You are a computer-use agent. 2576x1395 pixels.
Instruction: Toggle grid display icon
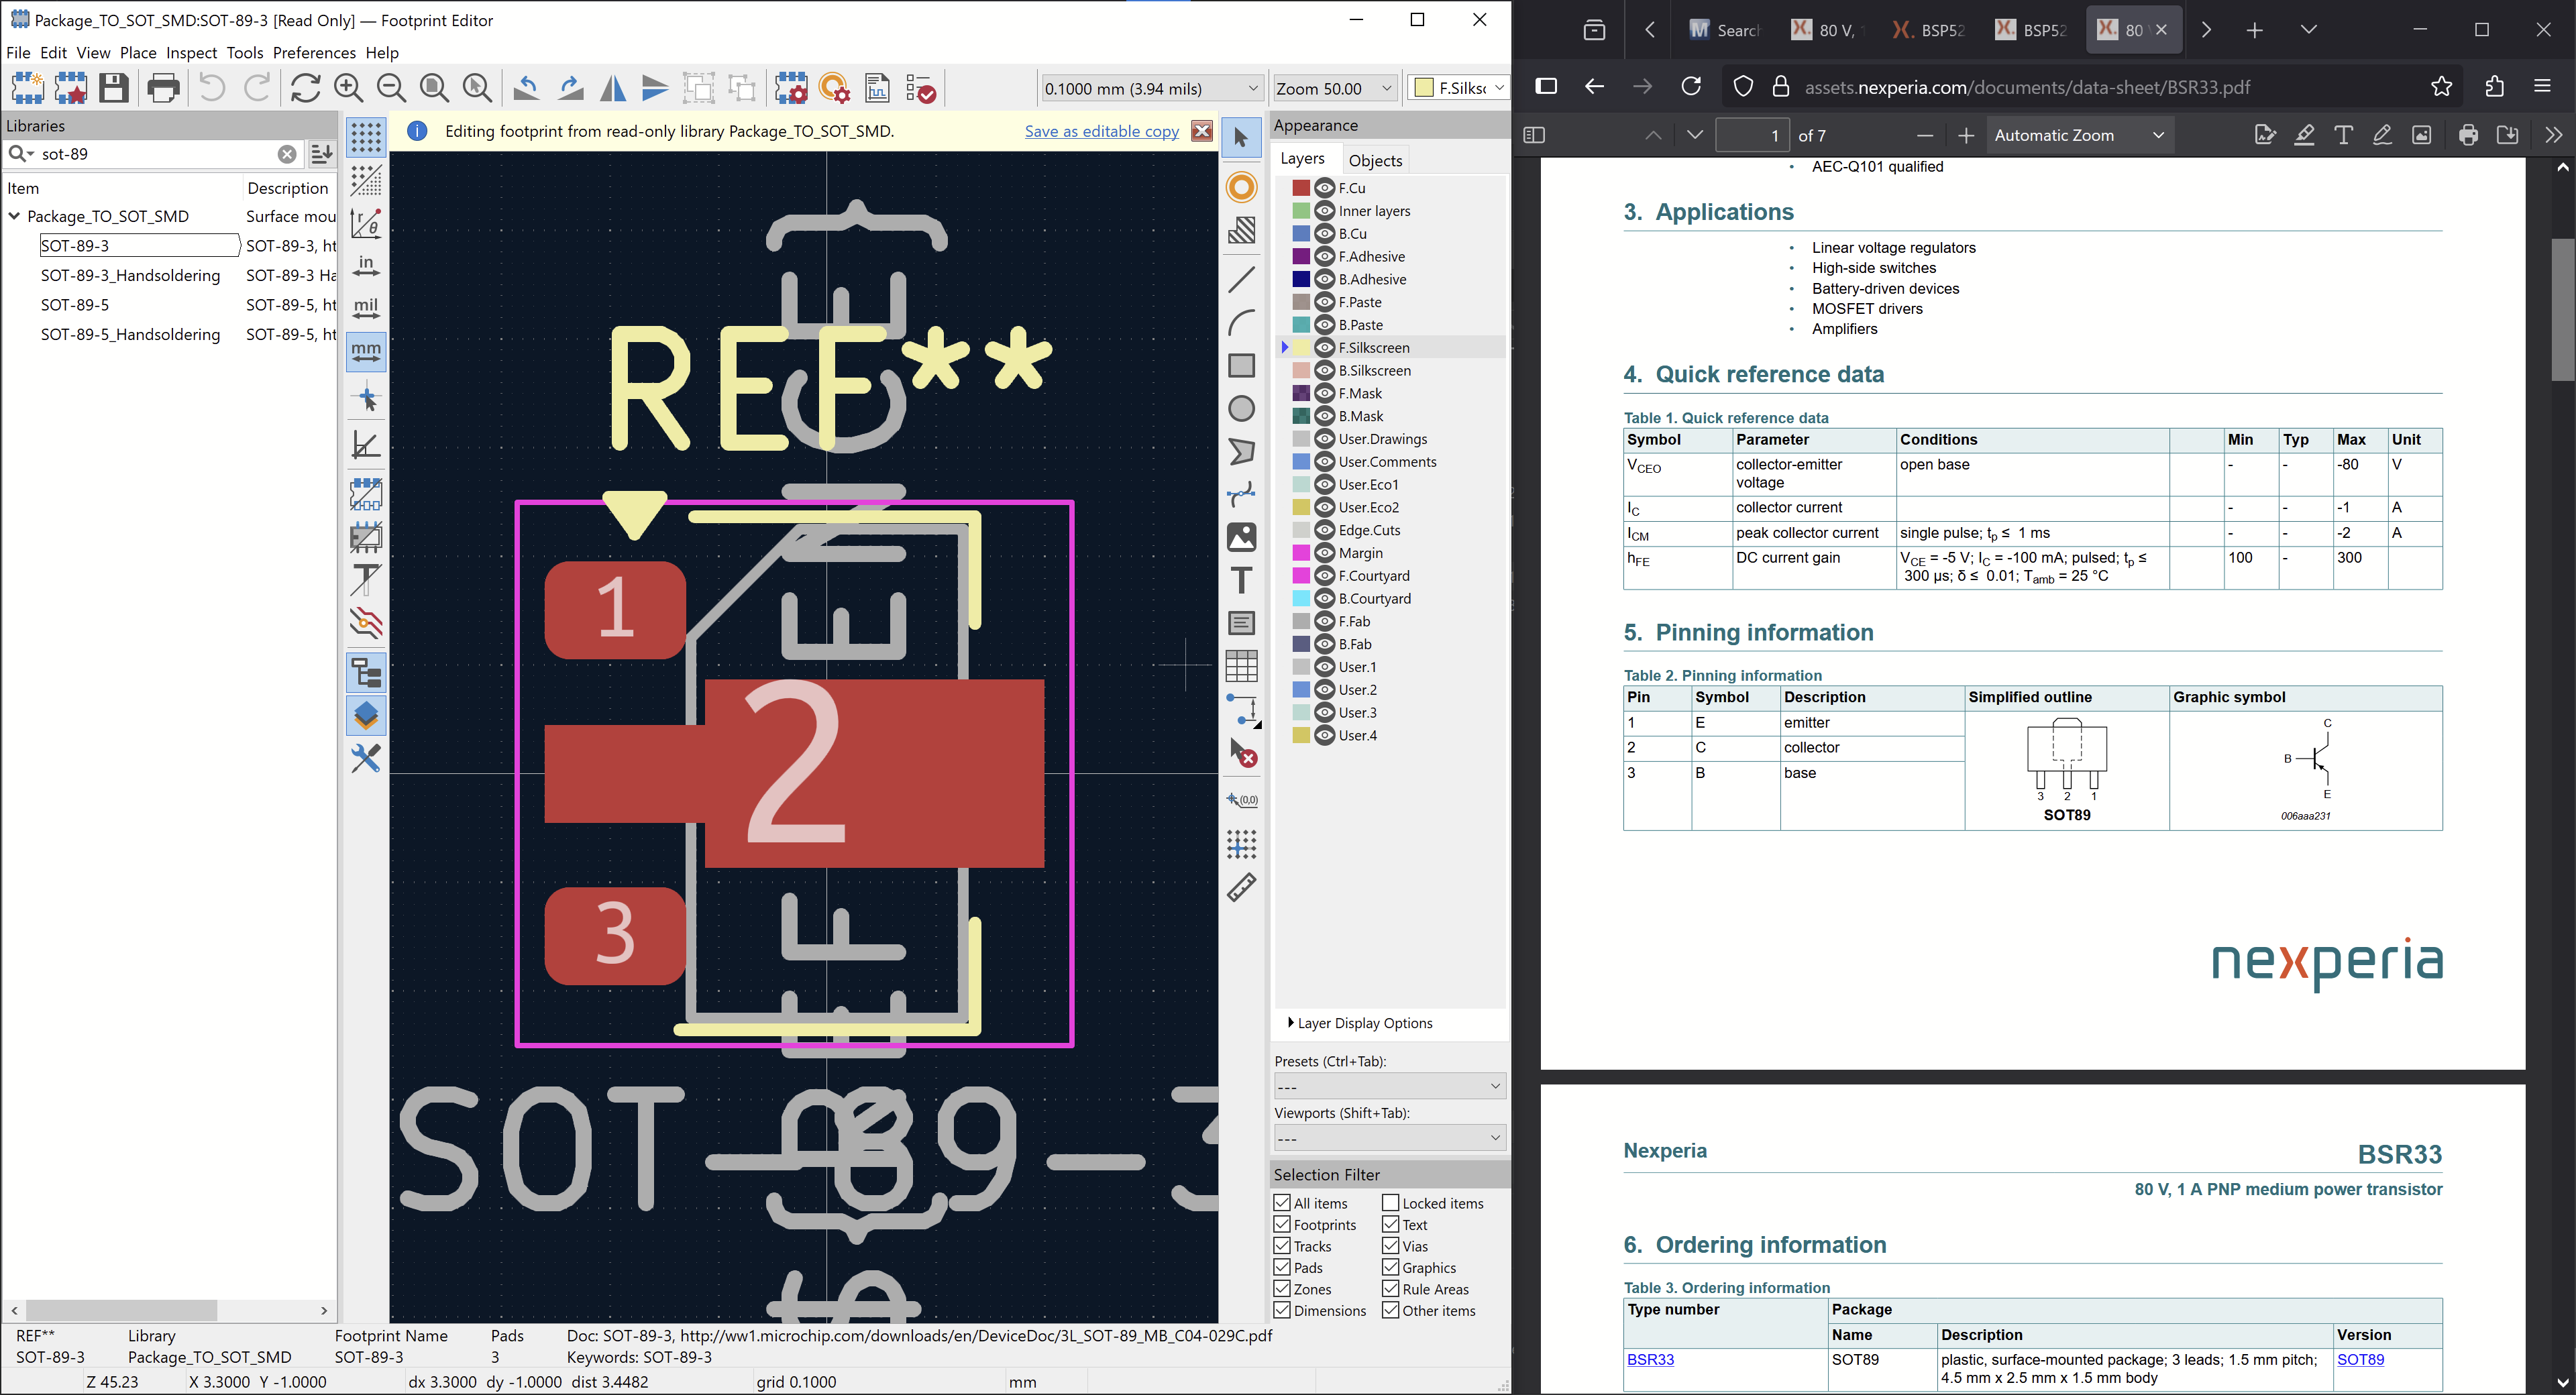coord(366,137)
